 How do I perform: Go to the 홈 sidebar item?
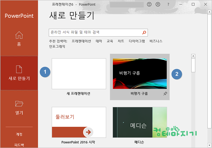point(19,39)
